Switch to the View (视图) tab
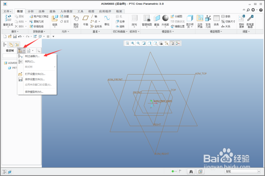The width and height of the screenshot is (265, 176). point(91,11)
